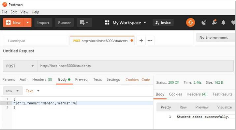Select the POST localhost:8000/students request tab
The image size is (236, 130).
click(102, 41)
